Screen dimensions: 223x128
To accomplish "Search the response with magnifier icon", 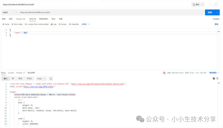I will pyautogui.click(x=217, y=79).
